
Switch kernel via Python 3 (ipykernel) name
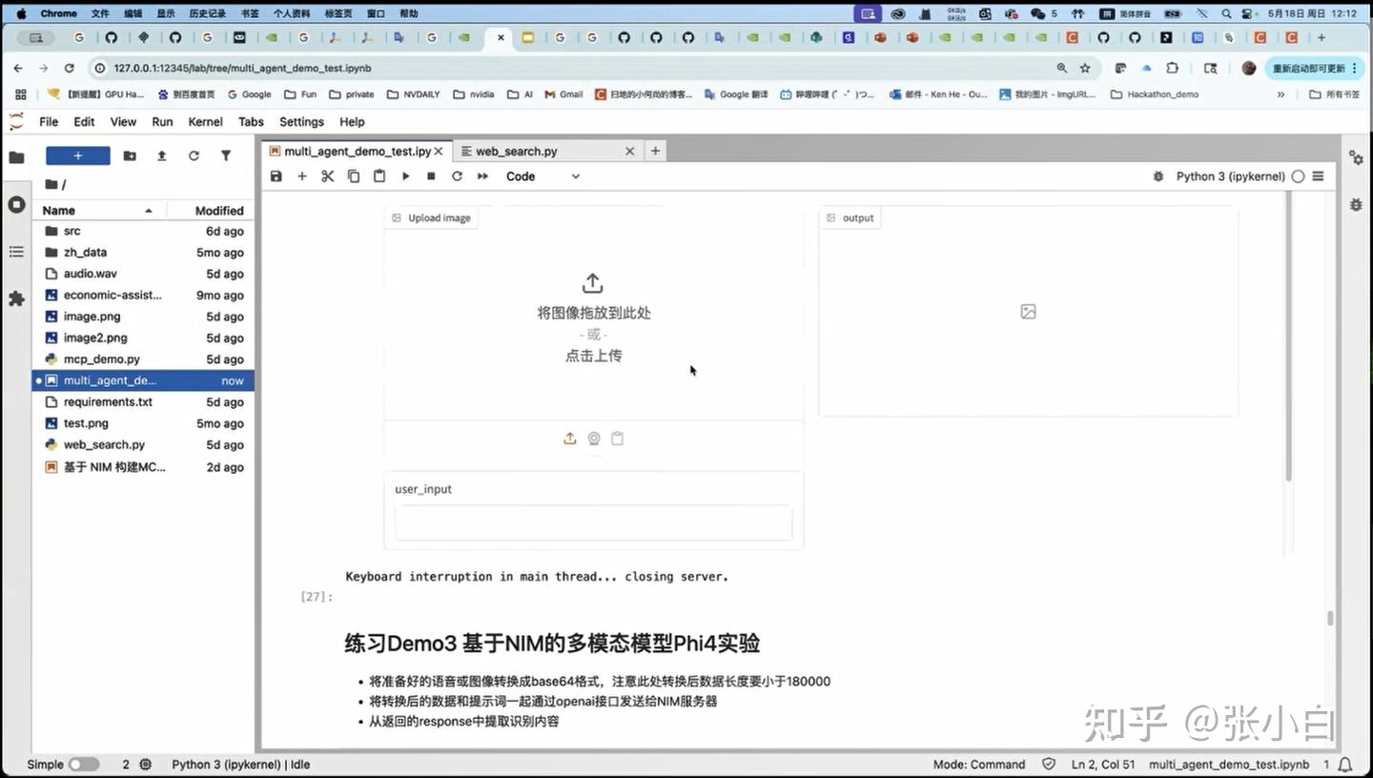click(1230, 176)
